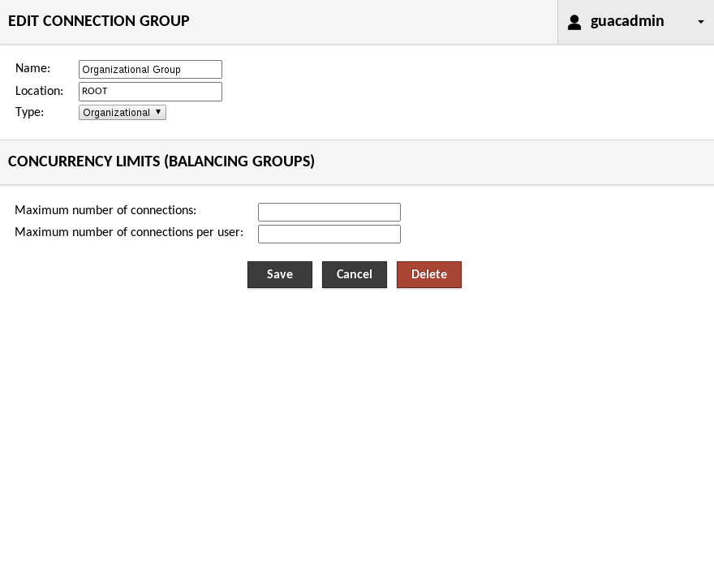
Task: Select the Maximum connections per user field
Action: pos(329,235)
